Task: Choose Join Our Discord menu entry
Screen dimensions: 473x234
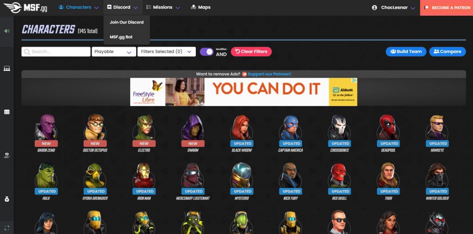Action: [127, 22]
